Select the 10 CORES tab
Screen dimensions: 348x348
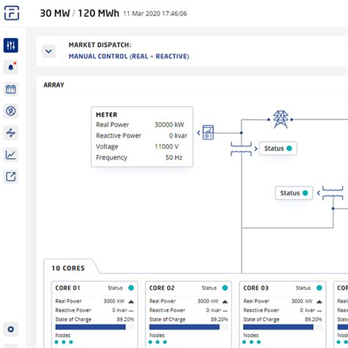pos(68,268)
